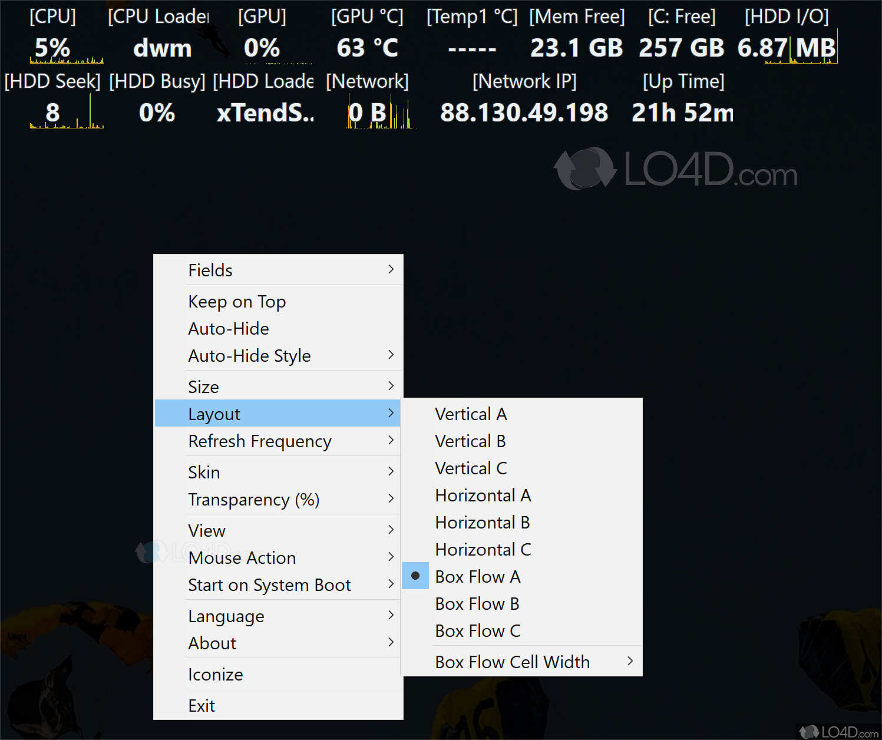Enable Keep on Top
This screenshot has height=740, width=882.
click(x=237, y=302)
